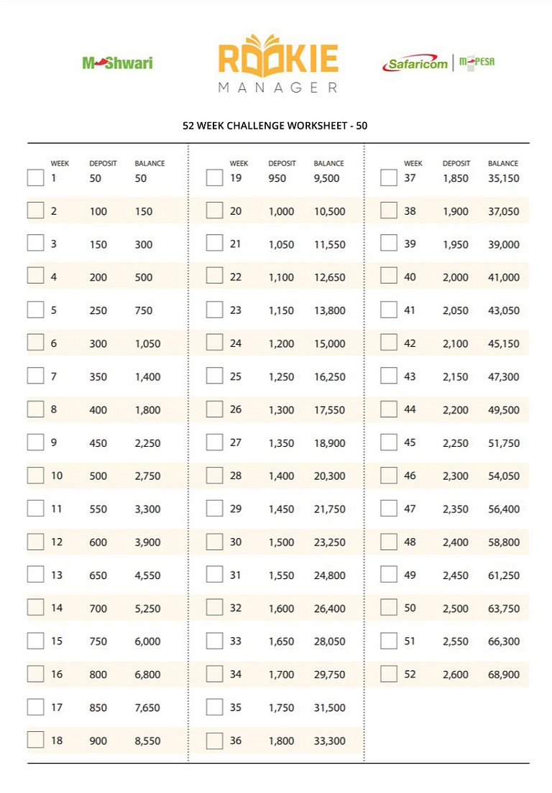Viewport: 552px width, 793px height.
Task: Click the week 20 deposit of 1,000
Action: tap(281, 211)
